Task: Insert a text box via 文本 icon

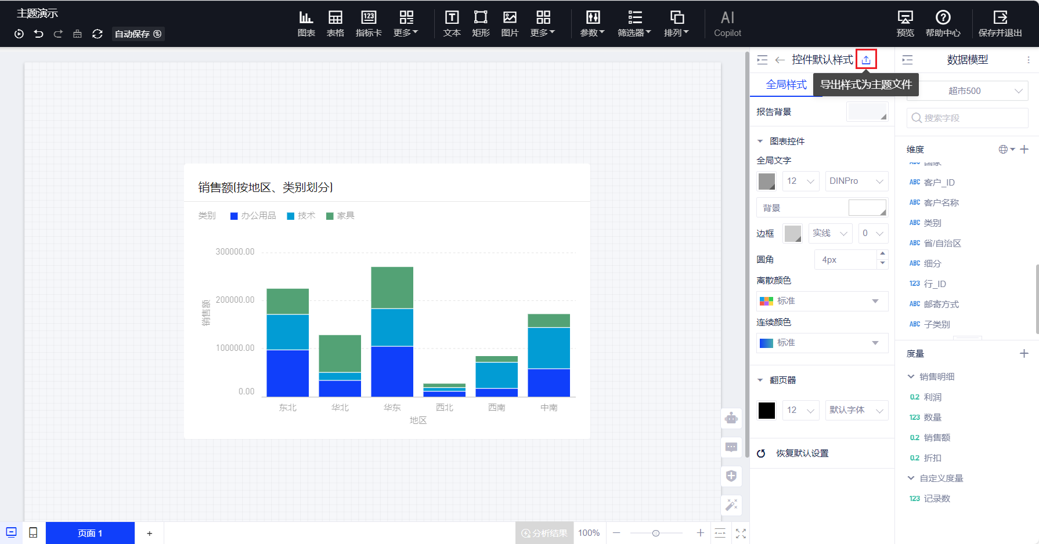Action: coord(452,24)
